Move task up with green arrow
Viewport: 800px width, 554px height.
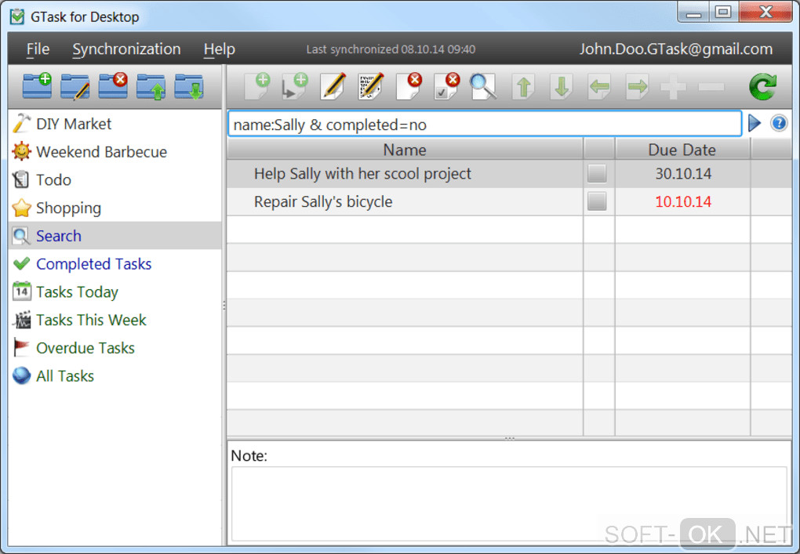(523, 87)
